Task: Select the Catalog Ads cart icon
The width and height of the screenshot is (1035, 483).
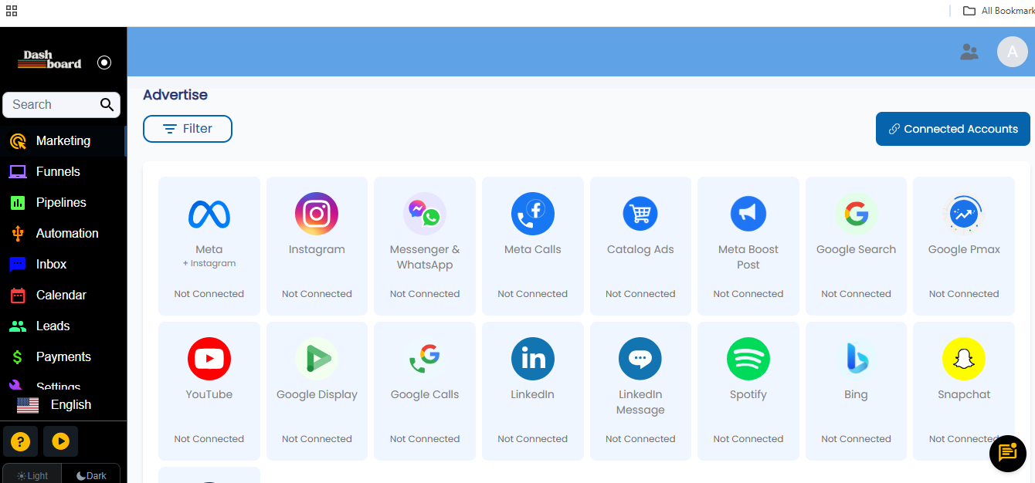Action: pos(640,214)
